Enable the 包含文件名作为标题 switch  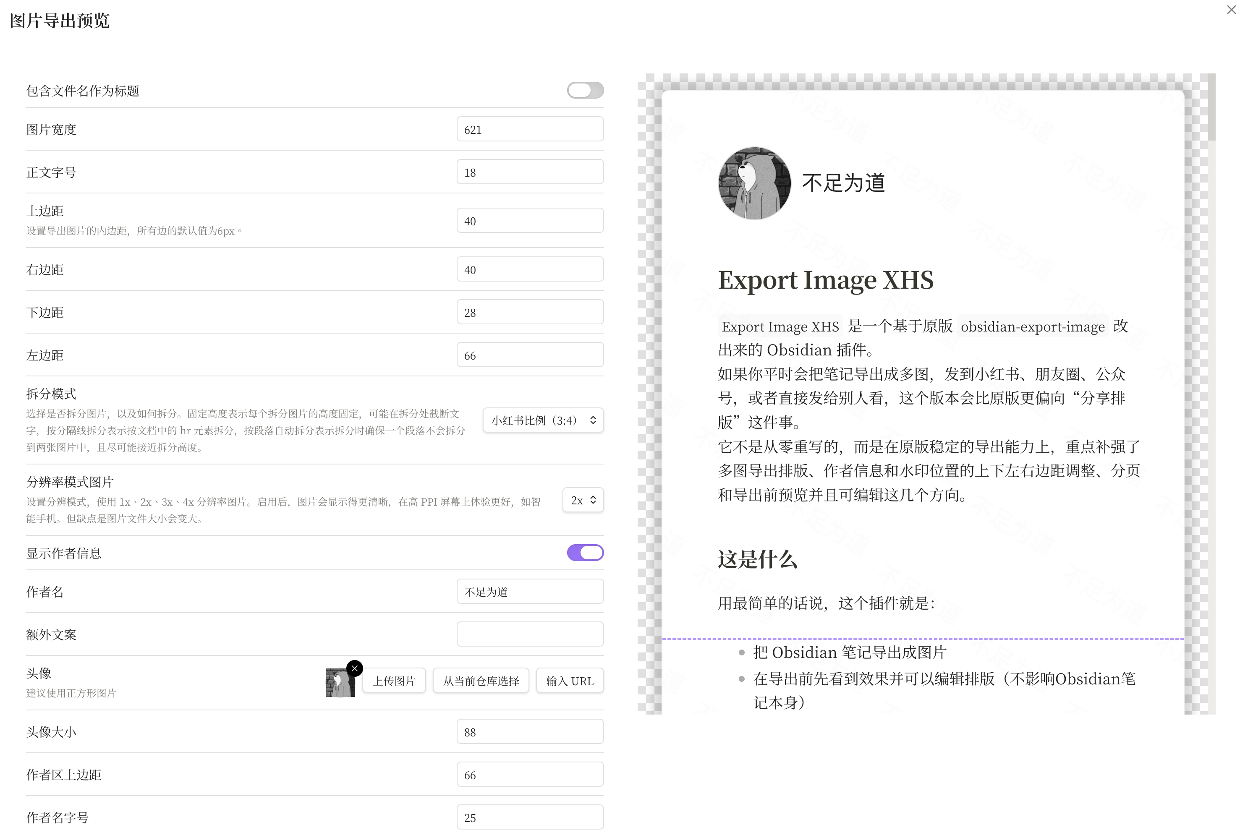584,91
